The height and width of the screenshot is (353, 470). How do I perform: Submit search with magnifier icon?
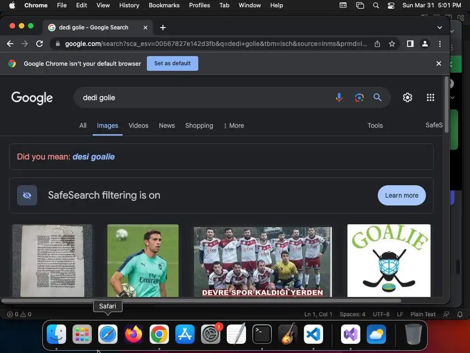(377, 97)
